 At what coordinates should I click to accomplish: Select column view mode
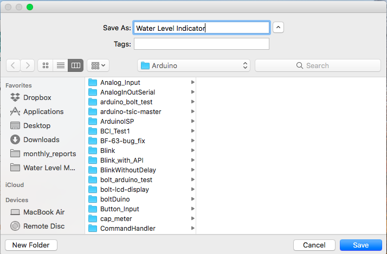76,65
